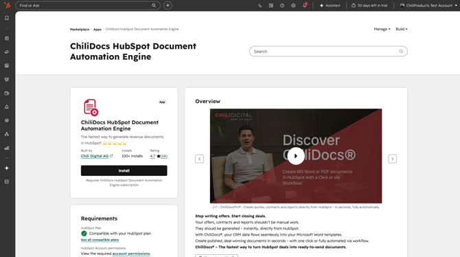Click the Install button
Screen dimensions: 460x257
124,170
